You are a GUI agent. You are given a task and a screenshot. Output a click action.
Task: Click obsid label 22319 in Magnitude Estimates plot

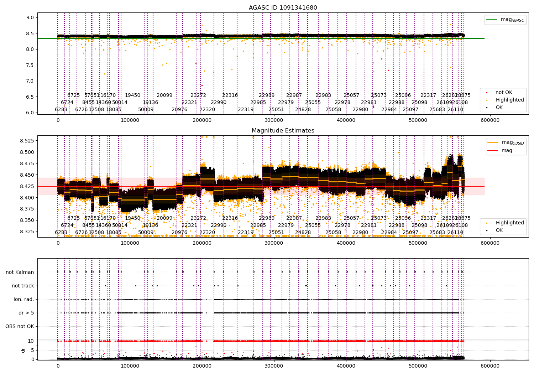[x=246, y=233]
